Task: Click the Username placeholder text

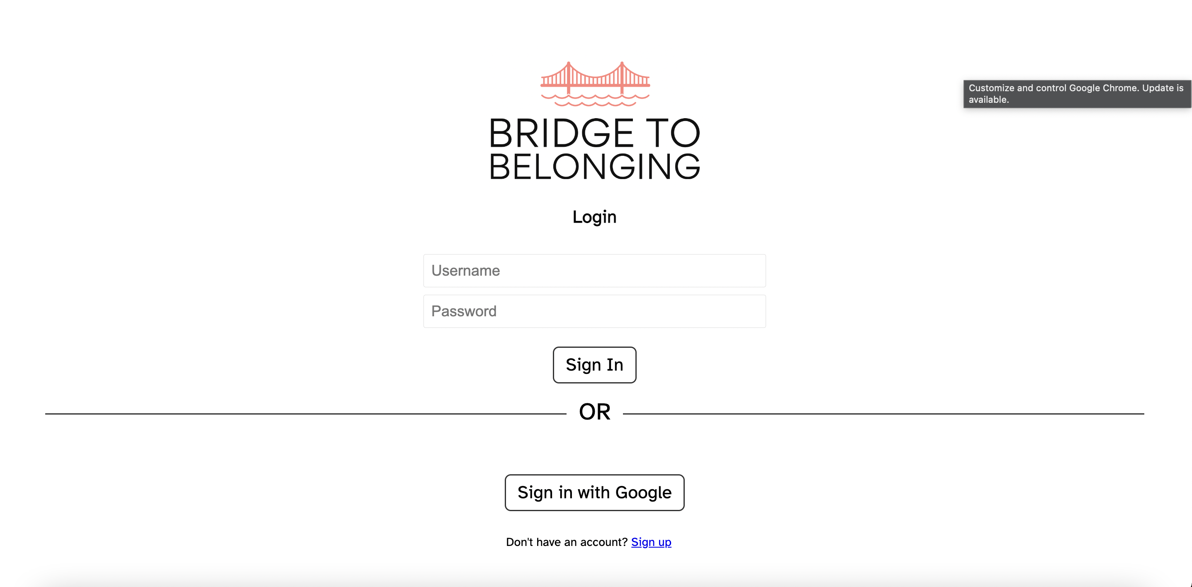Action: tap(465, 271)
